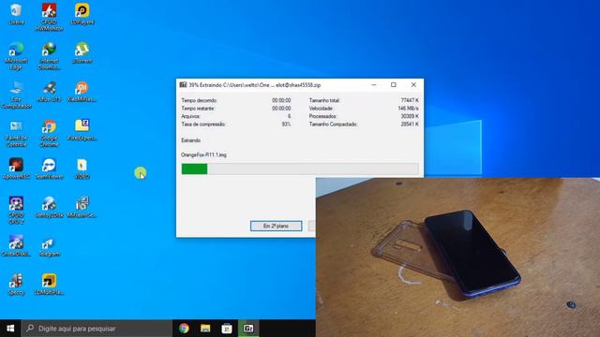Select the VIDEO file on desktop
The image size is (600, 337).
pyautogui.click(x=82, y=168)
